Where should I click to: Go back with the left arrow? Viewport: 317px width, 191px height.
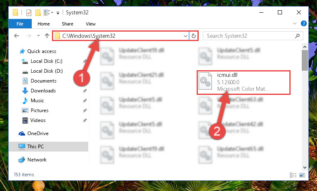pos(16,36)
